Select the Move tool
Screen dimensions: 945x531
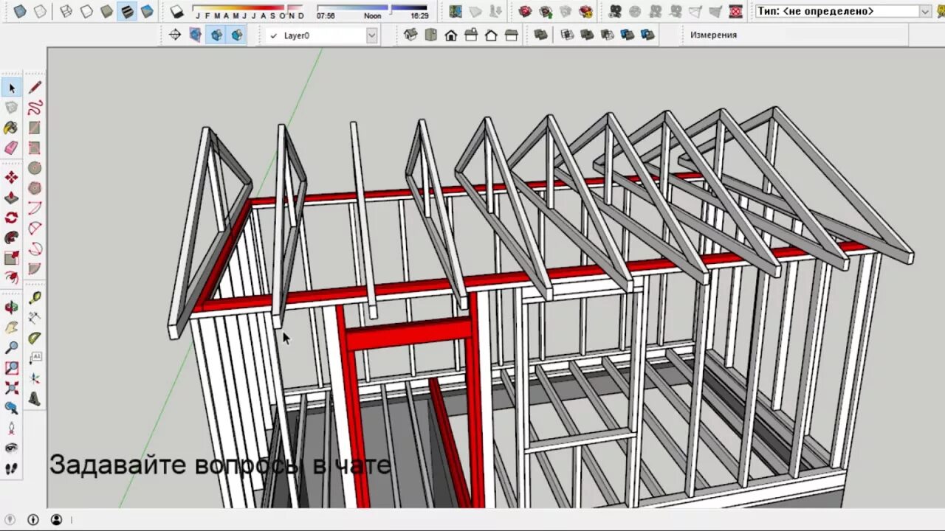click(12, 178)
